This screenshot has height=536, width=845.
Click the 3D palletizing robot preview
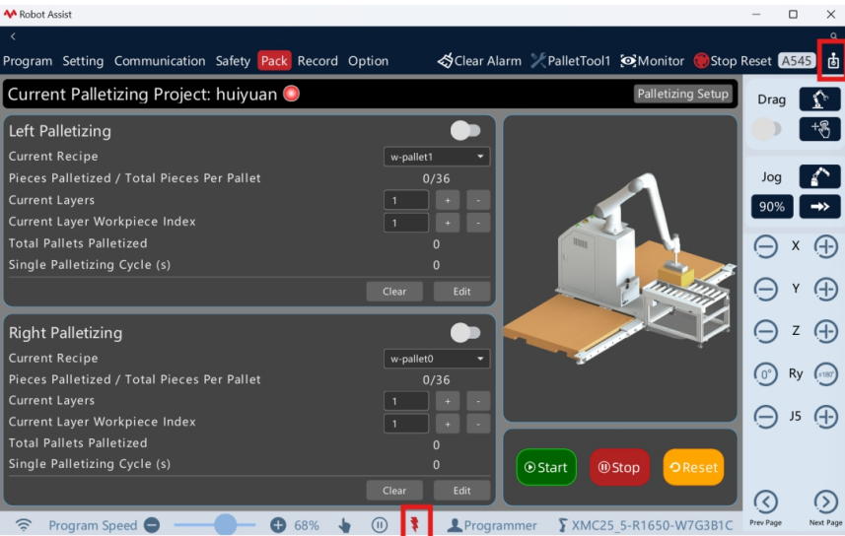[x=620, y=268]
